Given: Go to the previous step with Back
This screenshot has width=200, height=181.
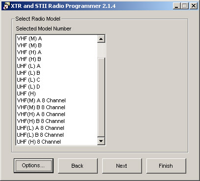Looking at the screenshot, I should pyautogui.click(x=78, y=166).
